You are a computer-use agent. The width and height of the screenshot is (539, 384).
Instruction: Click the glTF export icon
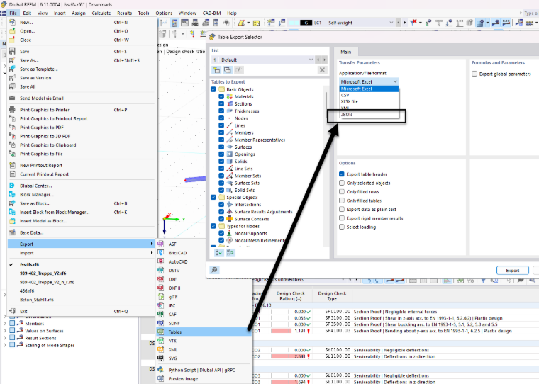pos(160,297)
